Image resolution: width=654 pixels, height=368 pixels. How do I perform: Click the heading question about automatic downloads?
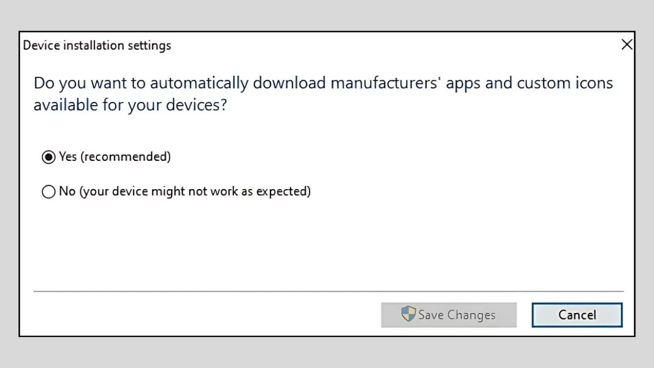coord(323,83)
